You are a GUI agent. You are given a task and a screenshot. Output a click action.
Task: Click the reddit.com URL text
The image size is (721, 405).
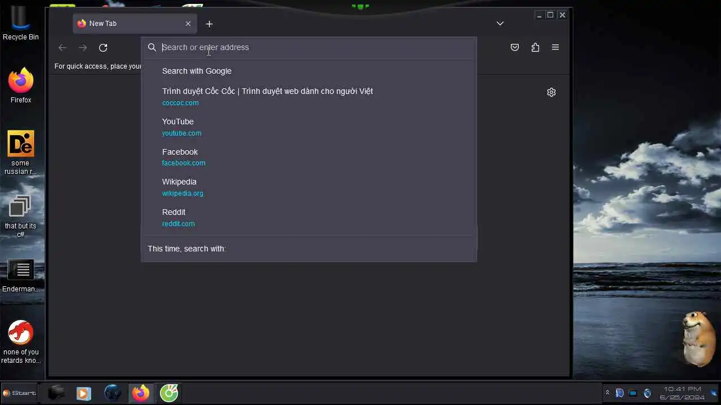tap(179, 224)
